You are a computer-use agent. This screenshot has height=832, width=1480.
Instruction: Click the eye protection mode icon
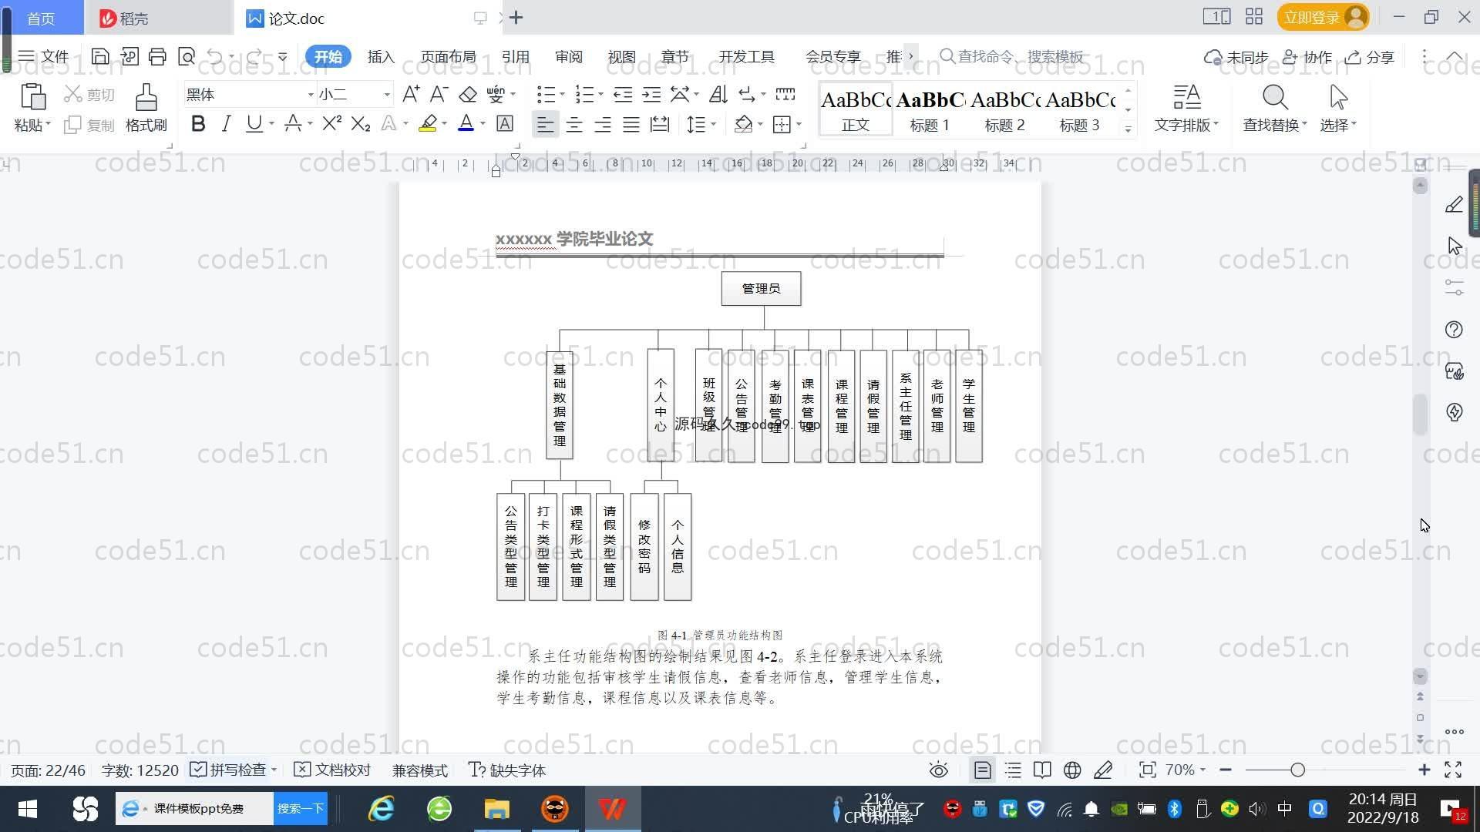coord(938,770)
